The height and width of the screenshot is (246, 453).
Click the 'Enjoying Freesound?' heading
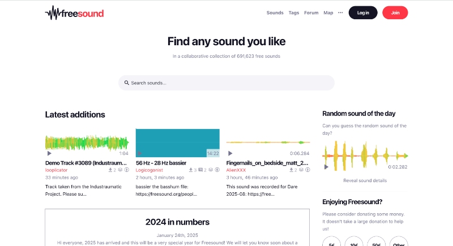352,202
